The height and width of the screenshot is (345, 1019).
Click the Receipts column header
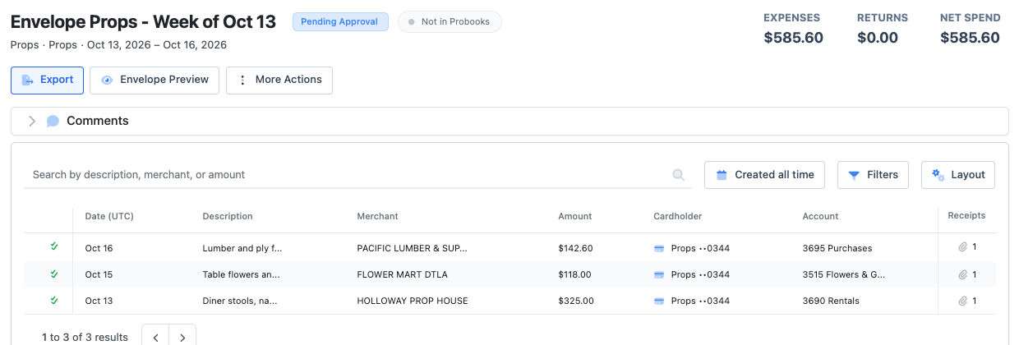tap(966, 215)
